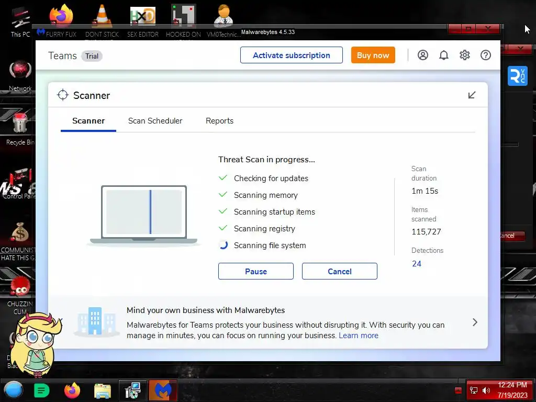Collapse the Scanner panel arrow
Screen dimensions: 536x402
pos(472,95)
